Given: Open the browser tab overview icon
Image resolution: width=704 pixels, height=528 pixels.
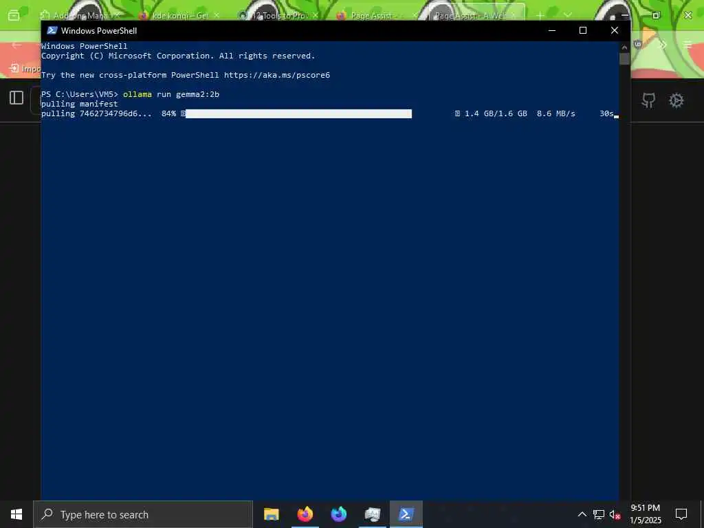Looking at the screenshot, I should tap(14, 16).
